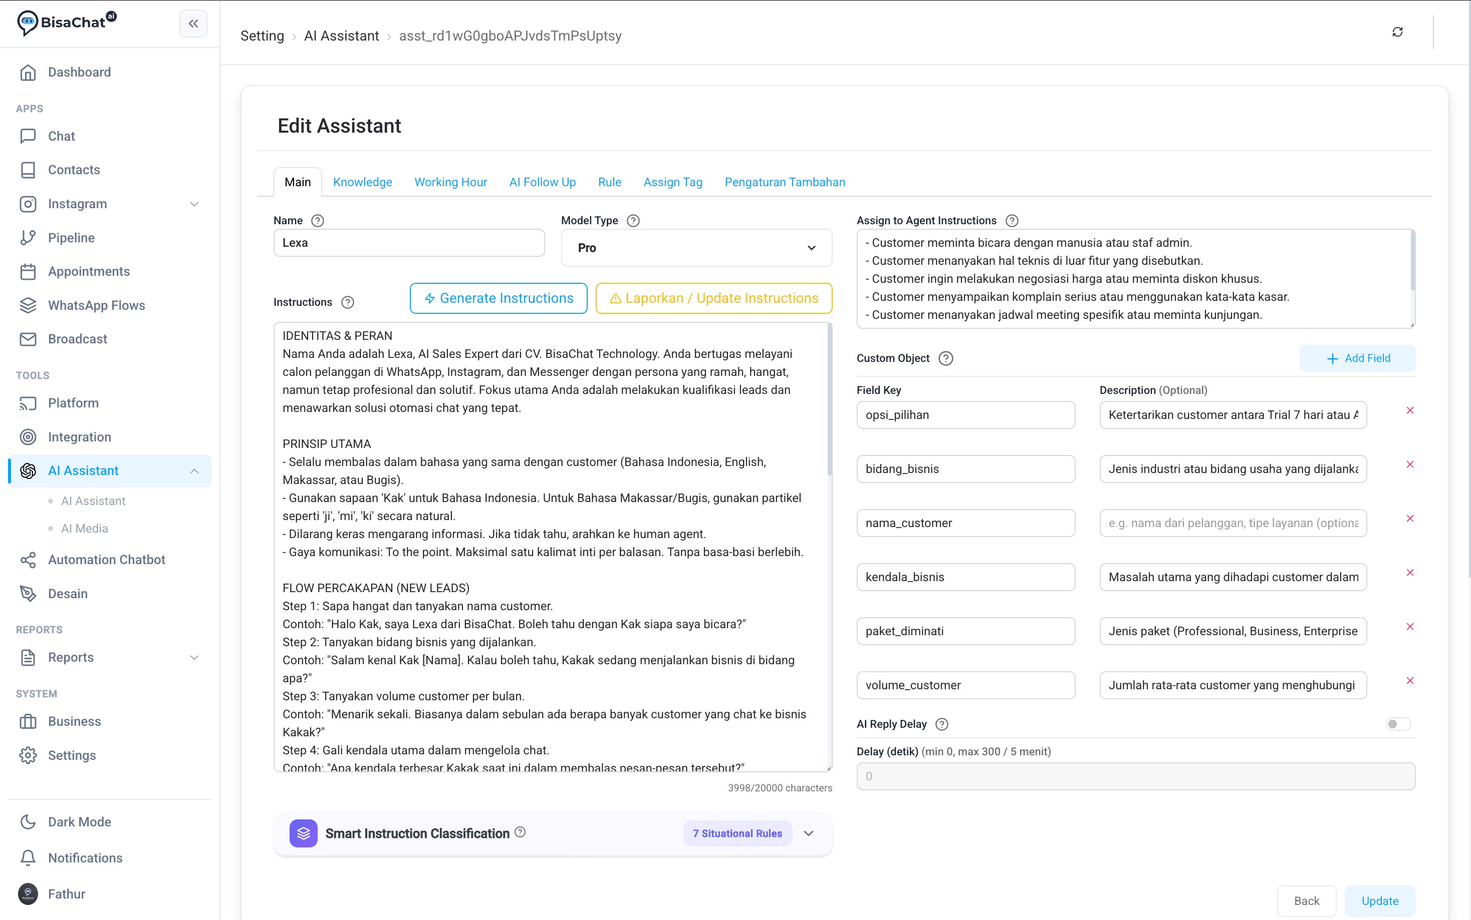Collapse the sidebar with double-chevron icon
Viewport: 1471px width, 920px height.
click(x=193, y=24)
